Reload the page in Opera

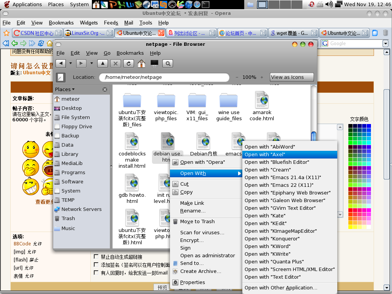tap(41, 44)
